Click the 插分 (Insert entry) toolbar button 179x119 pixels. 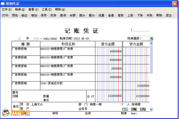(x=82, y=15)
